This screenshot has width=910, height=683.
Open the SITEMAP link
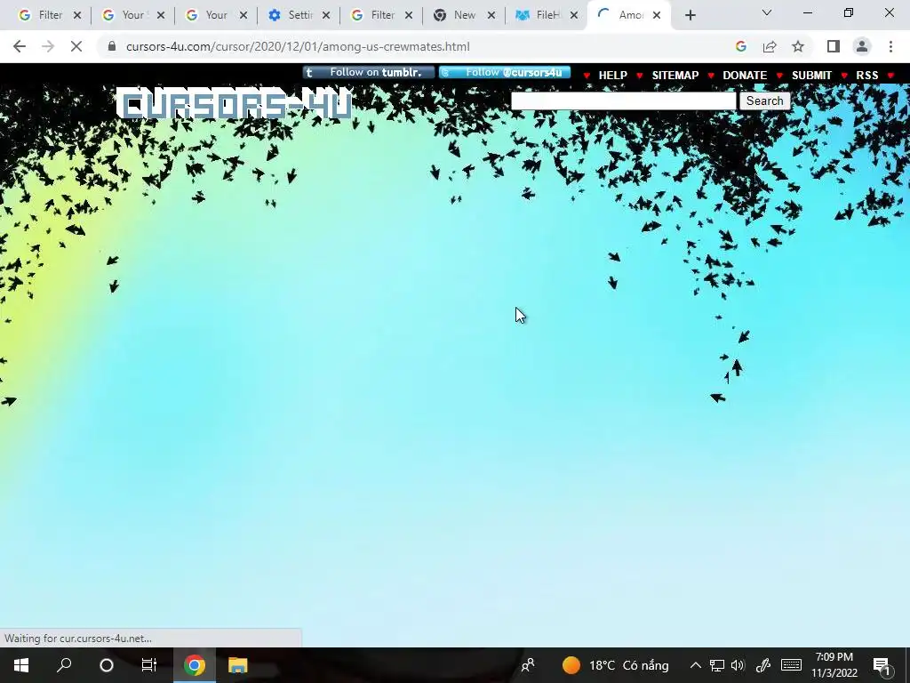(x=675, y=76)
